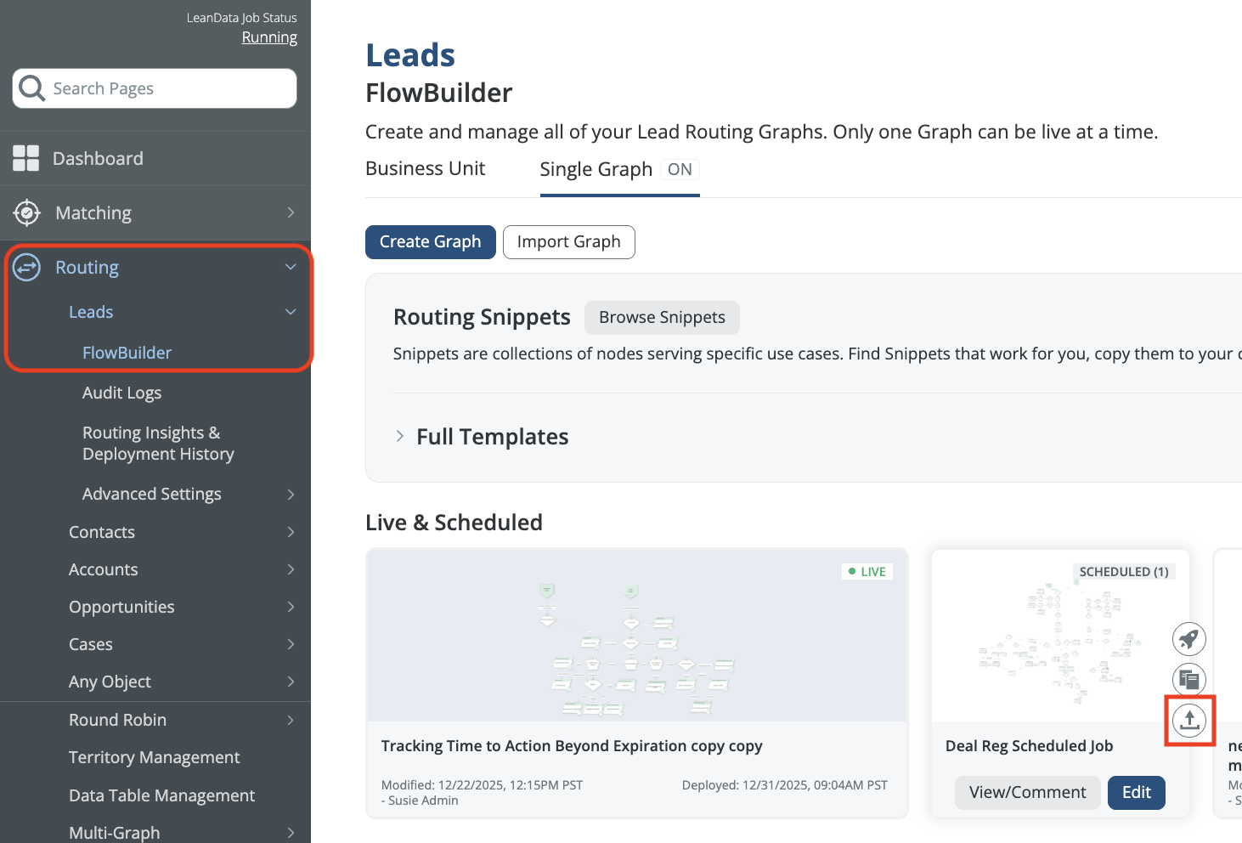Collapse the Leads submenu chevron

click(291, 312)
